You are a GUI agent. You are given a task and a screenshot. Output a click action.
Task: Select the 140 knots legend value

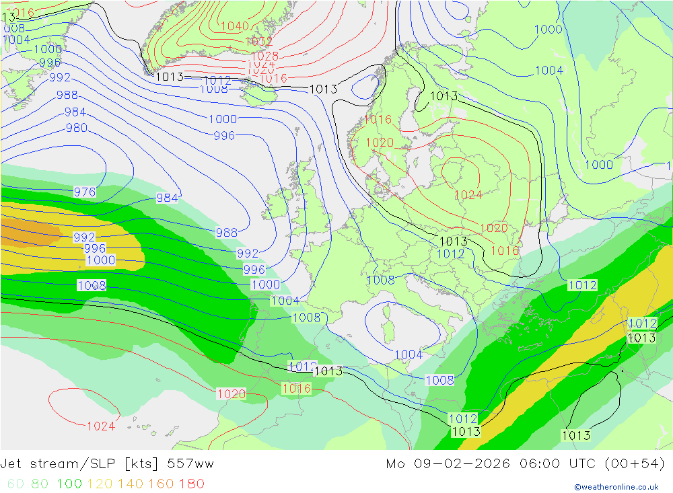tap(130, 484)
